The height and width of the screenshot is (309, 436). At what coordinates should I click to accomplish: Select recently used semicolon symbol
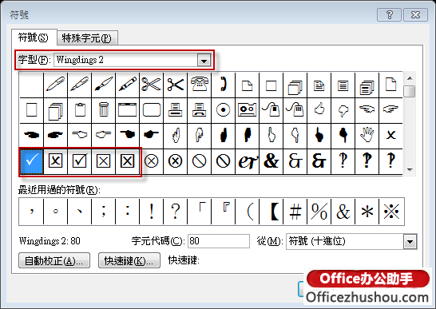point(104,212)
